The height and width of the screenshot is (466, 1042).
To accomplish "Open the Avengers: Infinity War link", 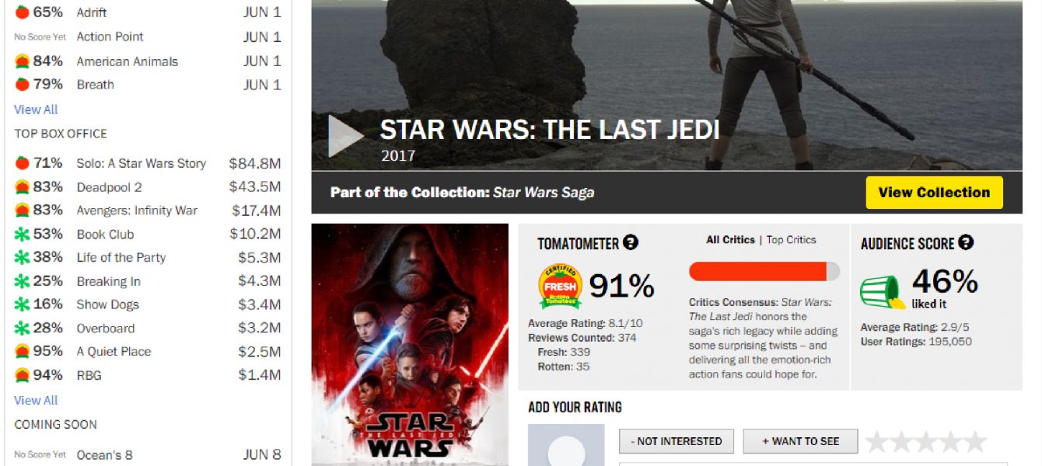I will (137, 210).
